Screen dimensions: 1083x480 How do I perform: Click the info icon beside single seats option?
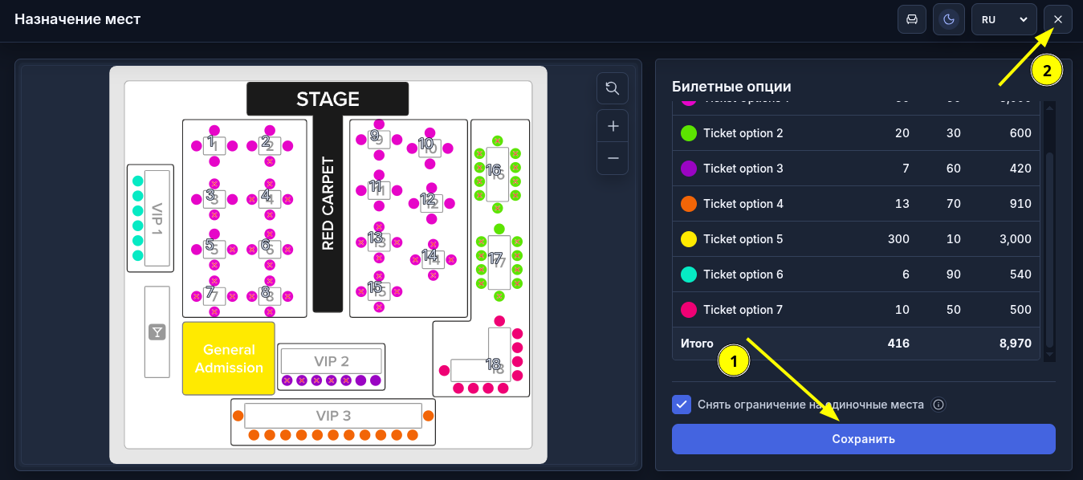[938, 405]
